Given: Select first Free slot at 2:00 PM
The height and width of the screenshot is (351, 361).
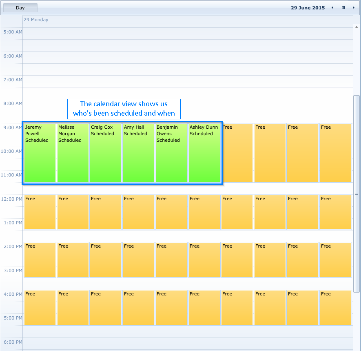Looking at the screenshot, I should pos(40,260).
